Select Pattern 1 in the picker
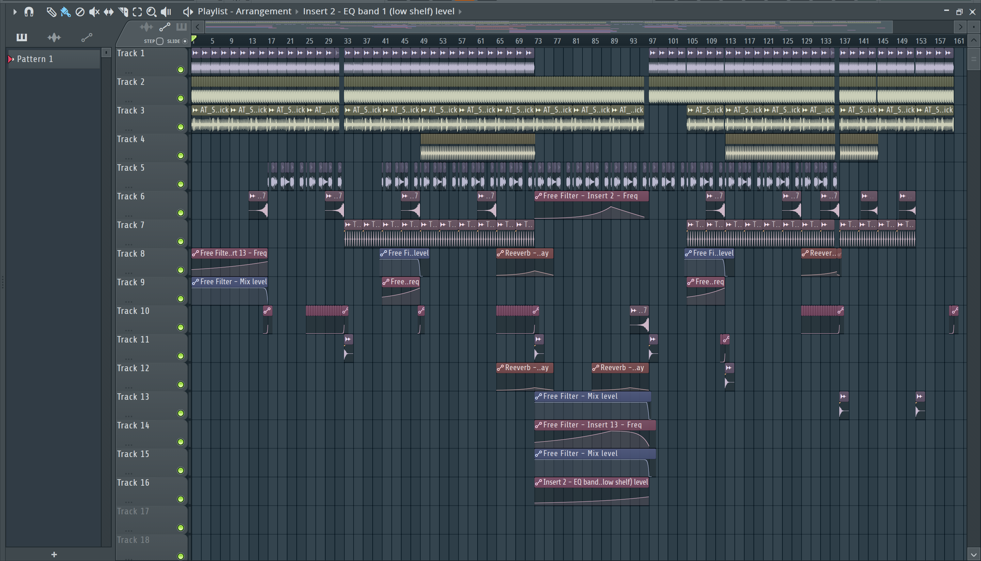 click(54, 59)
